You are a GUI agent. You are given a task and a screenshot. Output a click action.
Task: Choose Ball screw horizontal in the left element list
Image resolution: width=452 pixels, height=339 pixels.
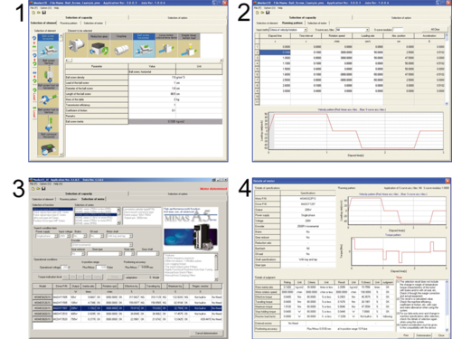(48, 47)
